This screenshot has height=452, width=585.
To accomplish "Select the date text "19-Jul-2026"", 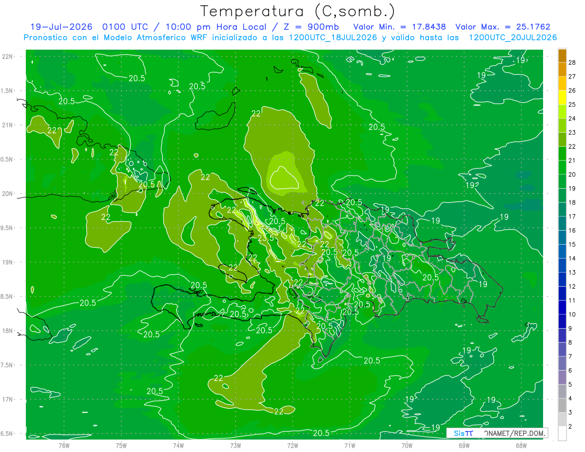I will tap(61, 27).
